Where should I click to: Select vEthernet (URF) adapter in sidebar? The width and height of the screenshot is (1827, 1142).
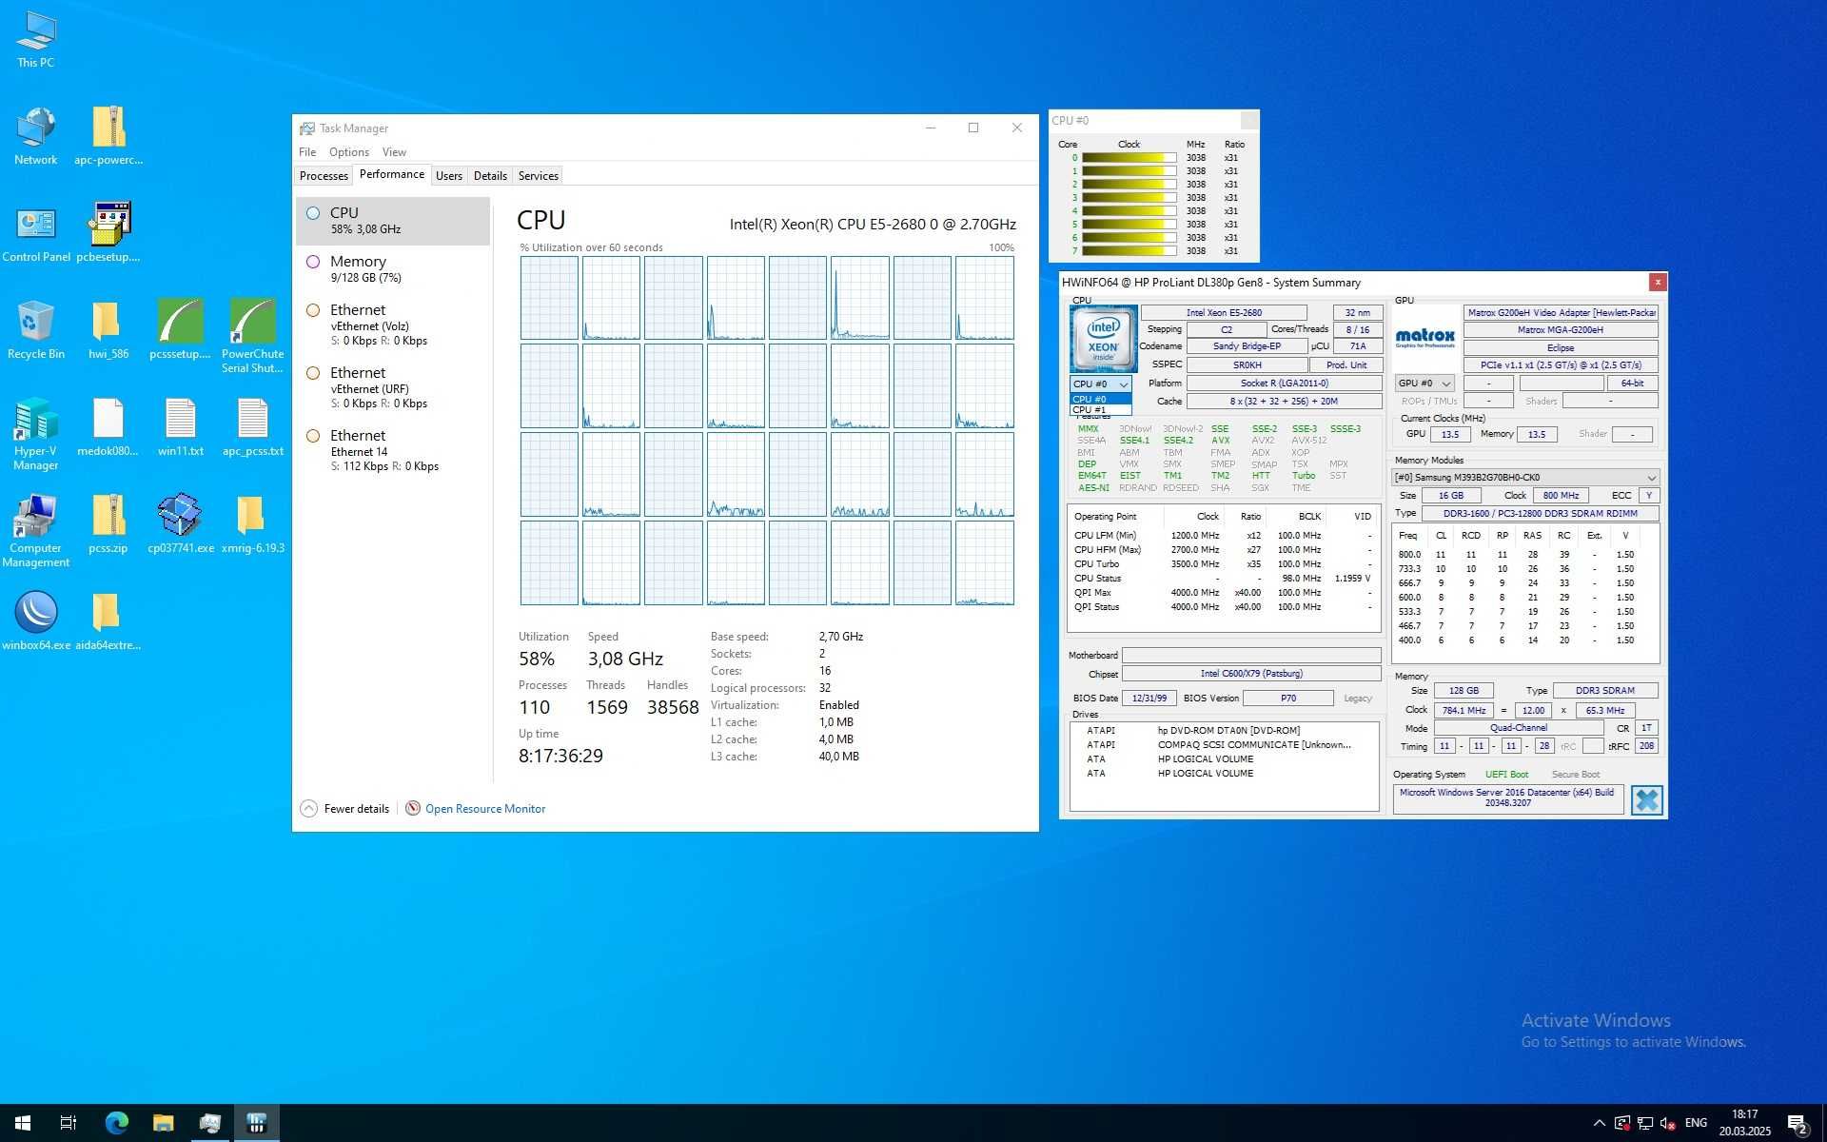click(393, 387)
